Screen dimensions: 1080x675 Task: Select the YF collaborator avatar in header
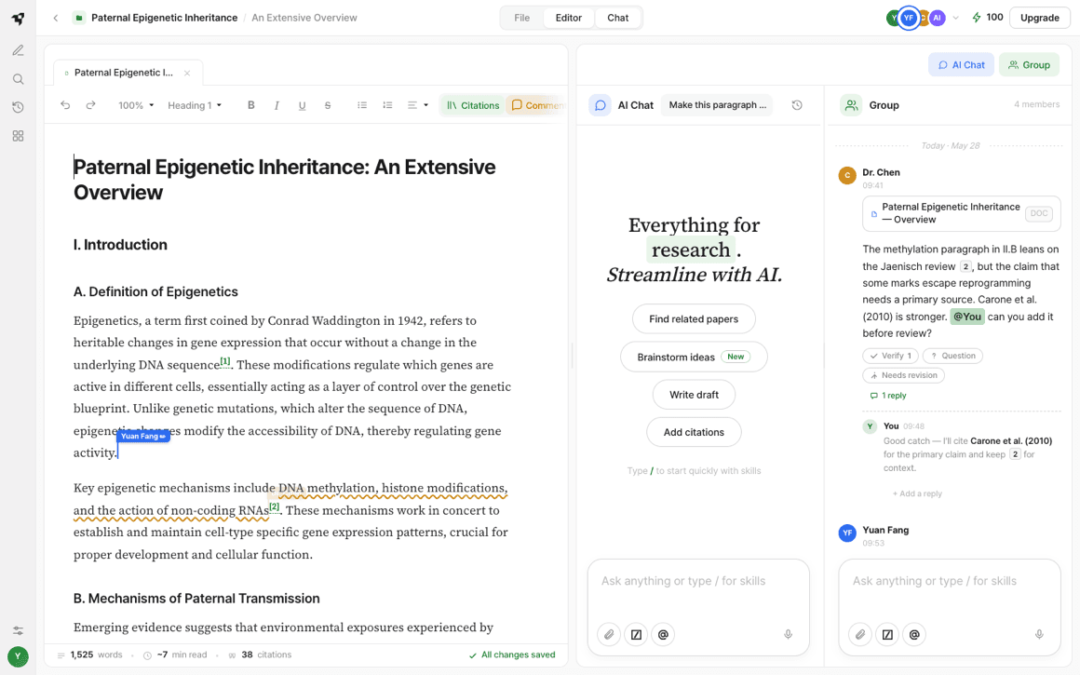909,18
